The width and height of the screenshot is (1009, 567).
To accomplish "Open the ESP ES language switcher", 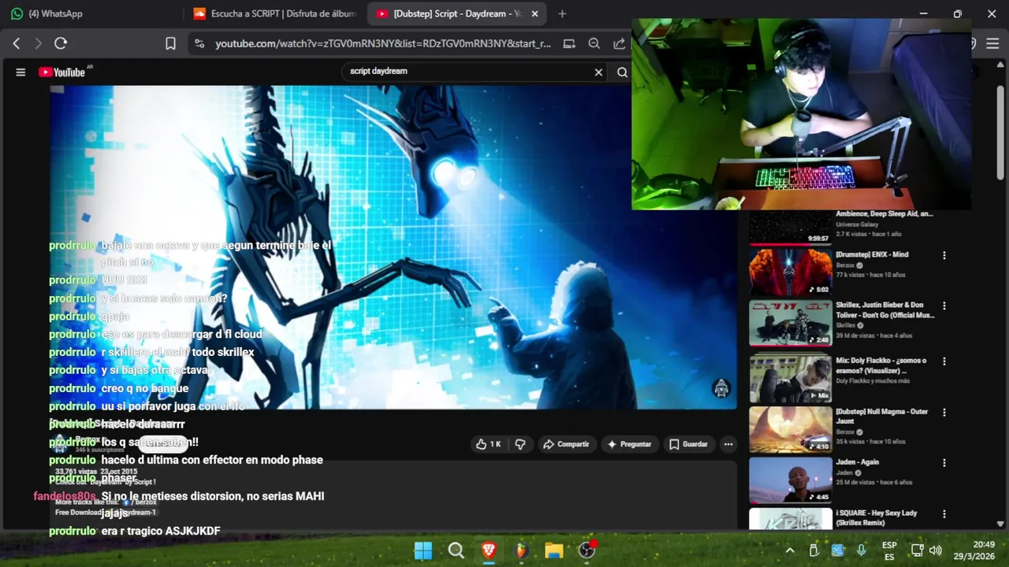I will point(889,550).
